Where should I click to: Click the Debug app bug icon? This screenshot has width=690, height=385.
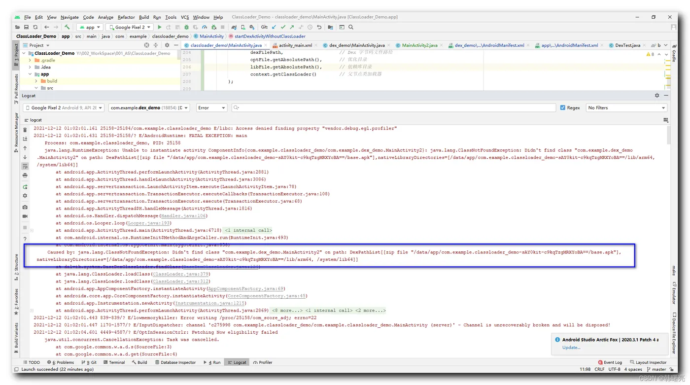click(x=186, y=27)
